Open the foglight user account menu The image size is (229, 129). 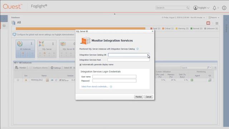pyautogui.click(x=201, y=8)
